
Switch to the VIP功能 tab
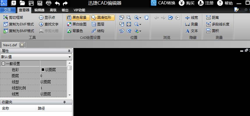coord(79,10)
